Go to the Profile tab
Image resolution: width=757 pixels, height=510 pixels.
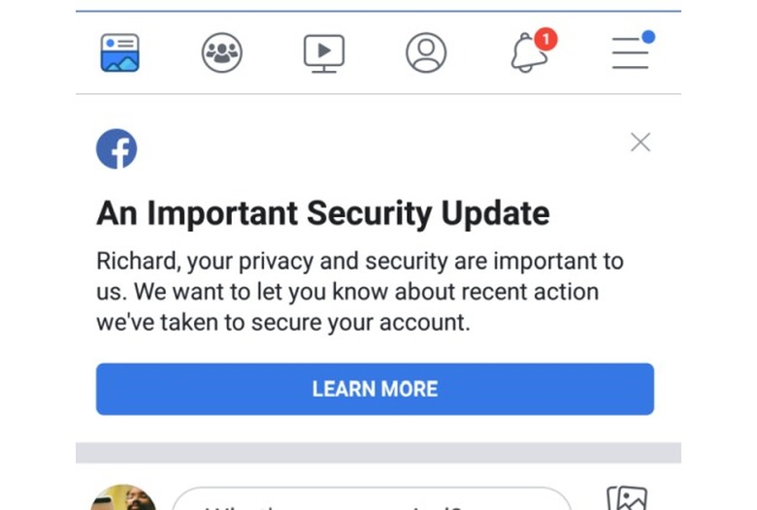click(x=426, y=52)
